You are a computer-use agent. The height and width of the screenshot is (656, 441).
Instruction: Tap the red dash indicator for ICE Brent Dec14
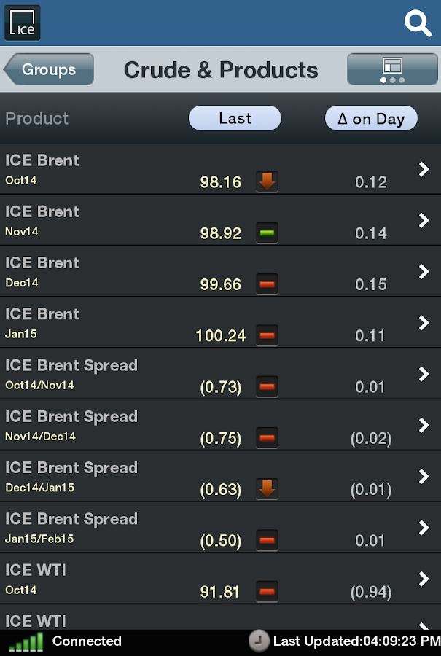click(x=267, y=284)
